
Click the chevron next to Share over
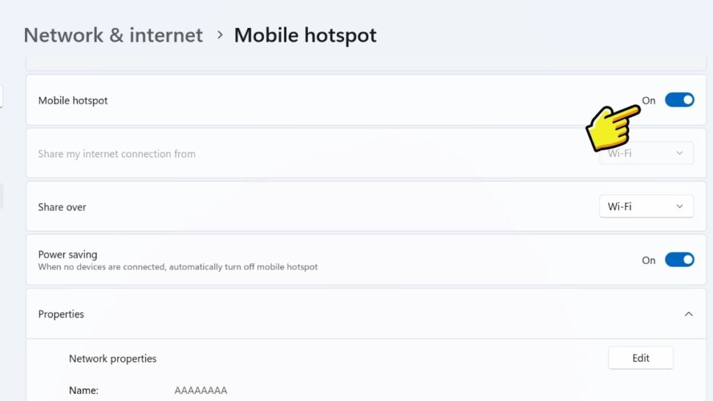tap(680, 206)
